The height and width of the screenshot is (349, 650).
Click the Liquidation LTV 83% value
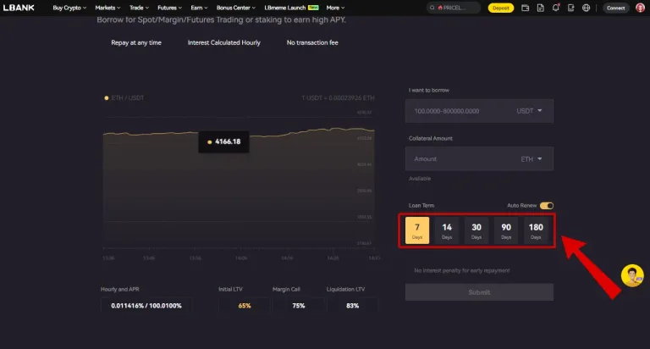352,306
